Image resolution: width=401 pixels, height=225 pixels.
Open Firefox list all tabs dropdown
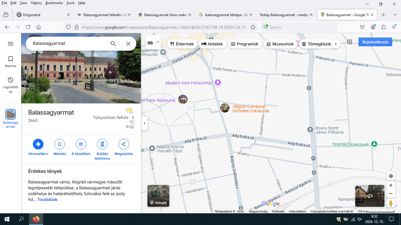coord(395,15)
